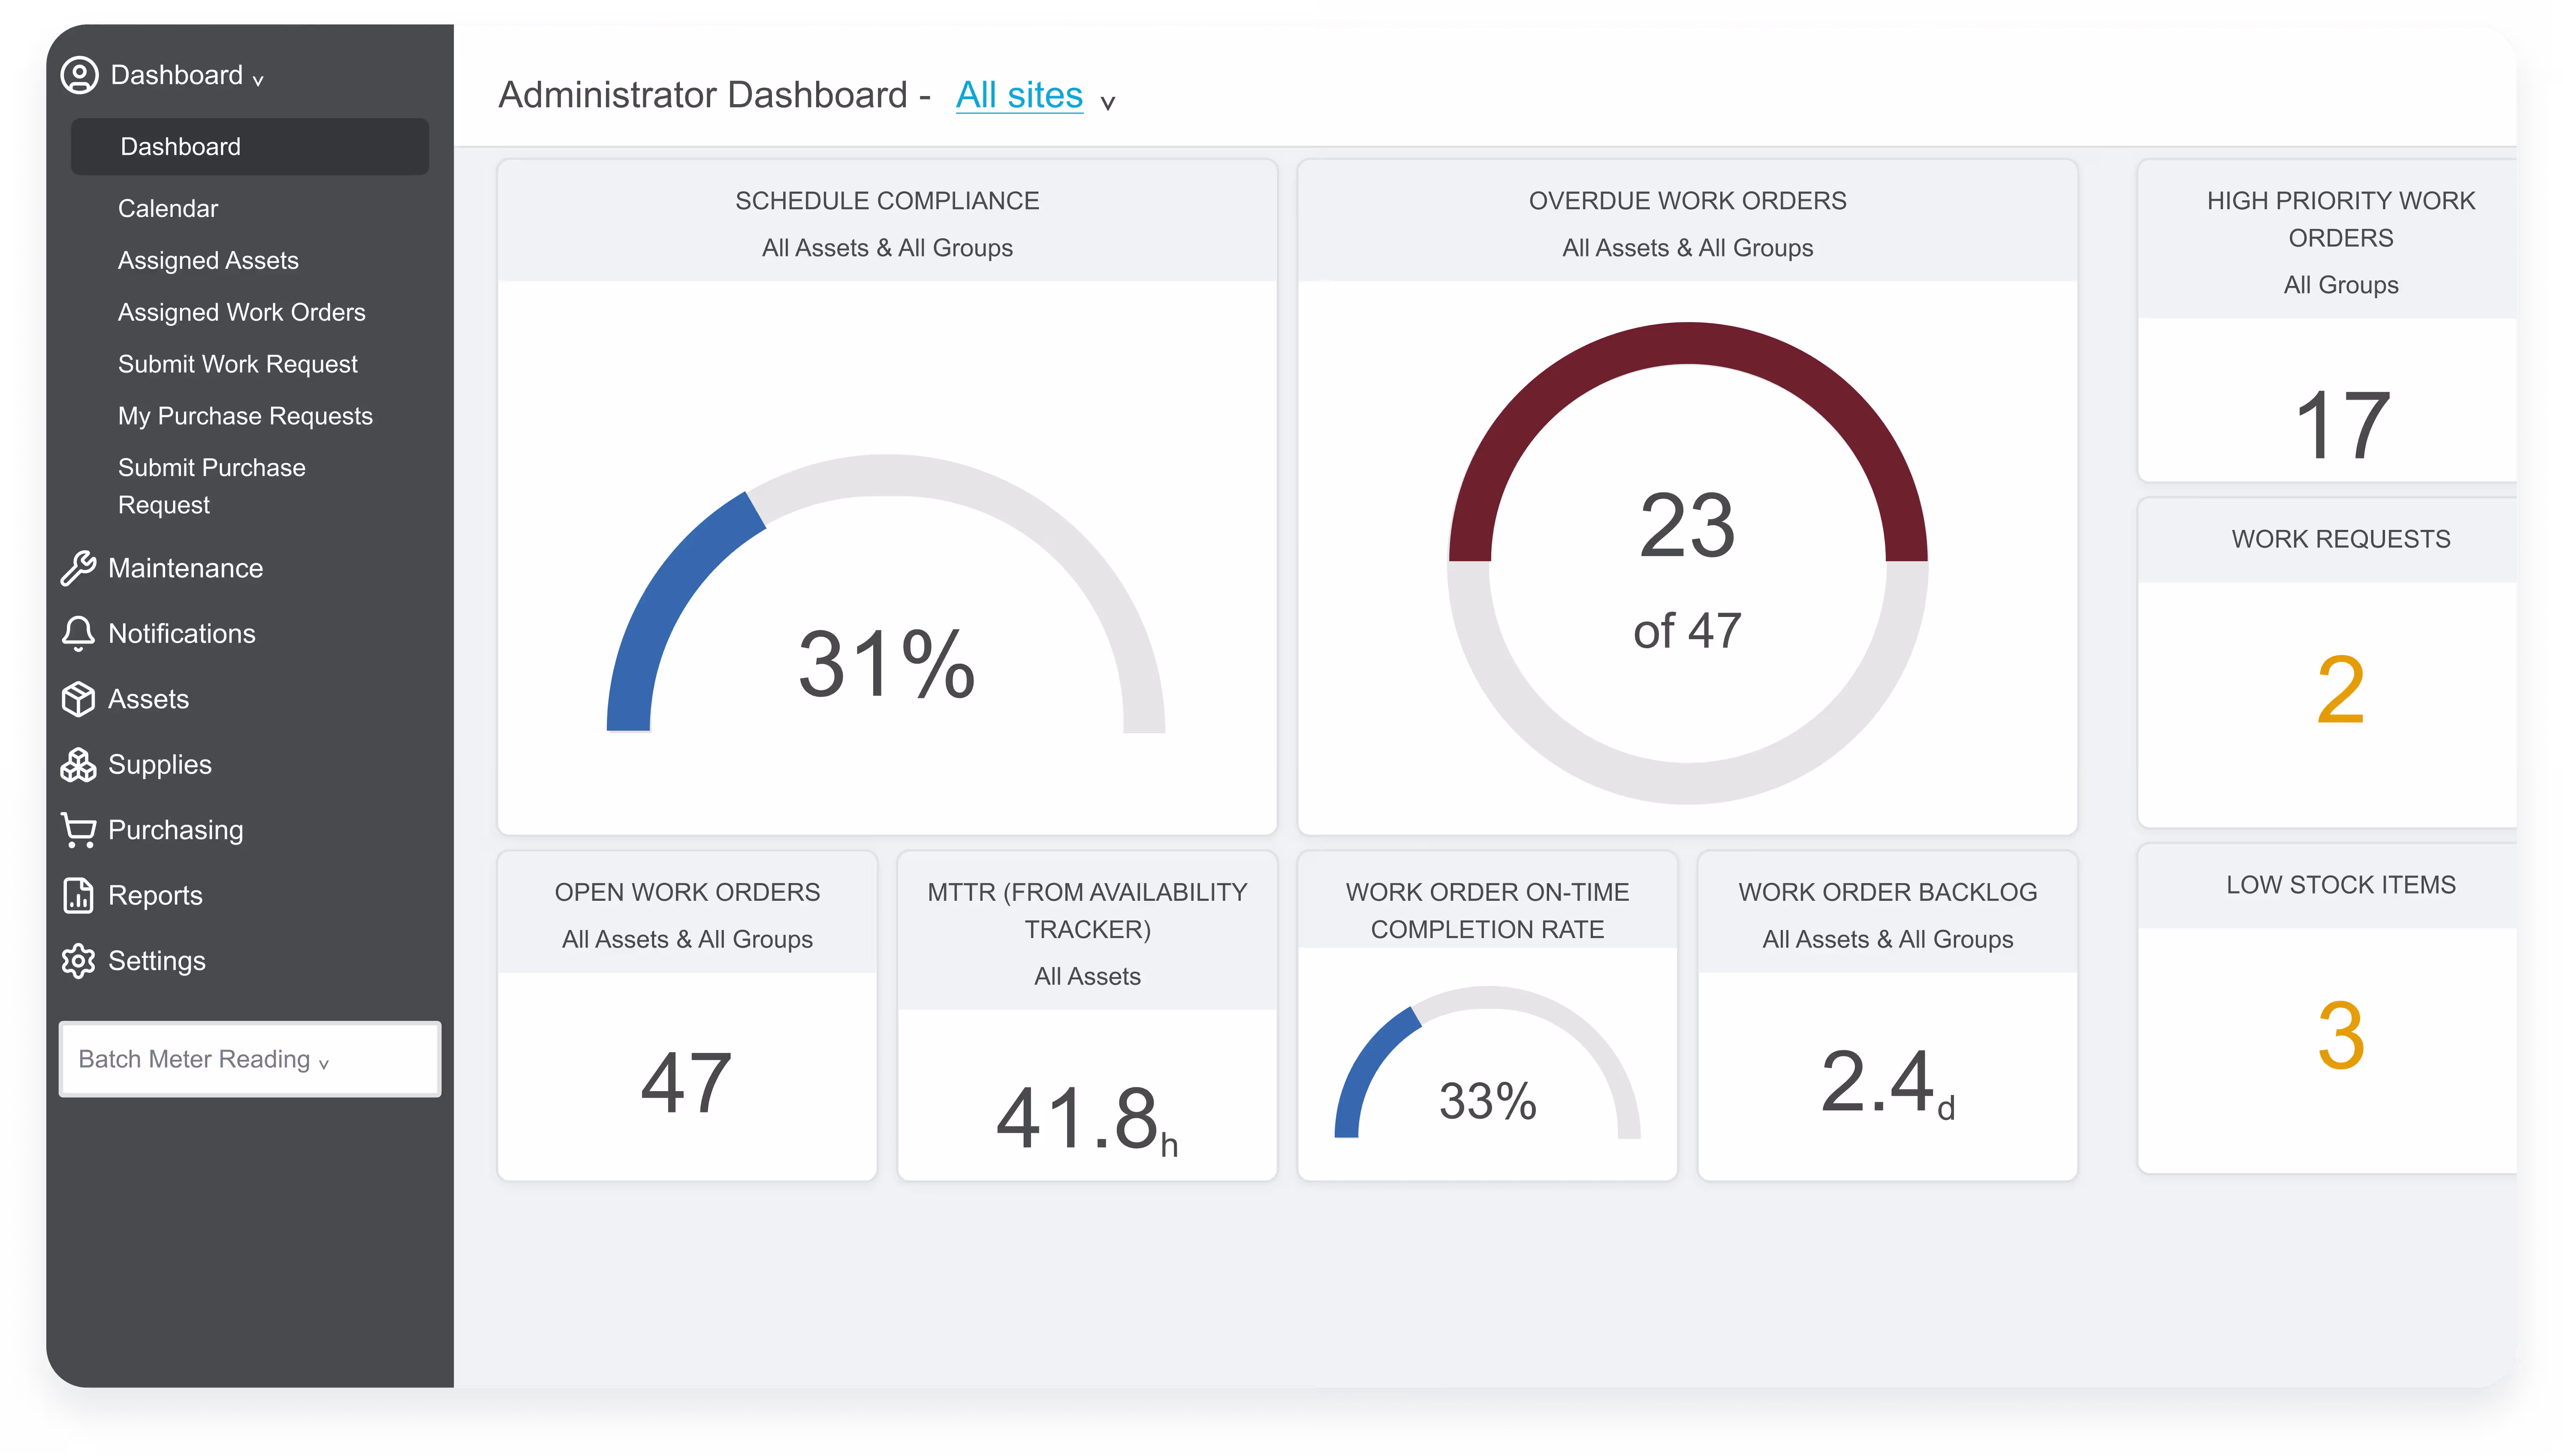Open the Batch Meter Reading dropdown
The width and height of the screenshot is (2563, 1456).
coord(250,1059)
